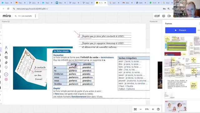This screenshot has height=113, width=200.
Task: Select the eraser tool
Action: pyautogui.click(x=6, y=62)
